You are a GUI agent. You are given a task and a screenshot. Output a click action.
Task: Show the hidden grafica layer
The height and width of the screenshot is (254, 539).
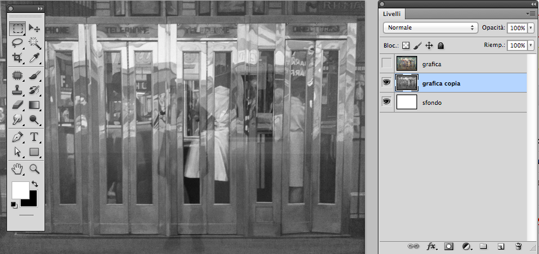pos(387,63)
